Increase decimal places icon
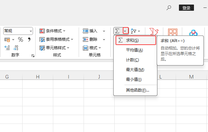 tap(7, 48)
